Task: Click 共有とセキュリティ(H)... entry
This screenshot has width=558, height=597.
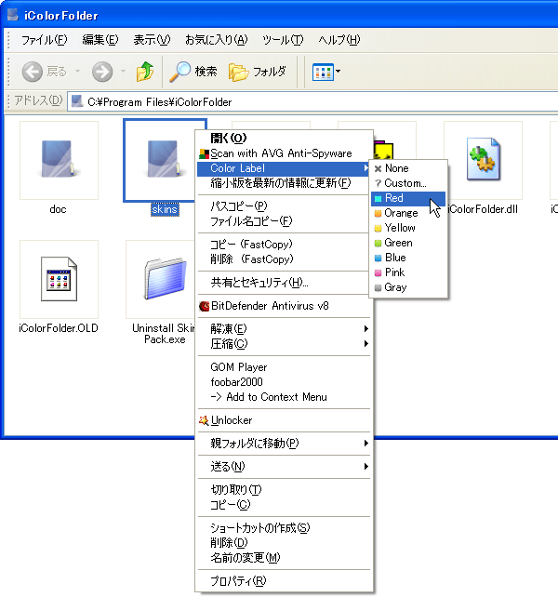Action: (285, 283)
